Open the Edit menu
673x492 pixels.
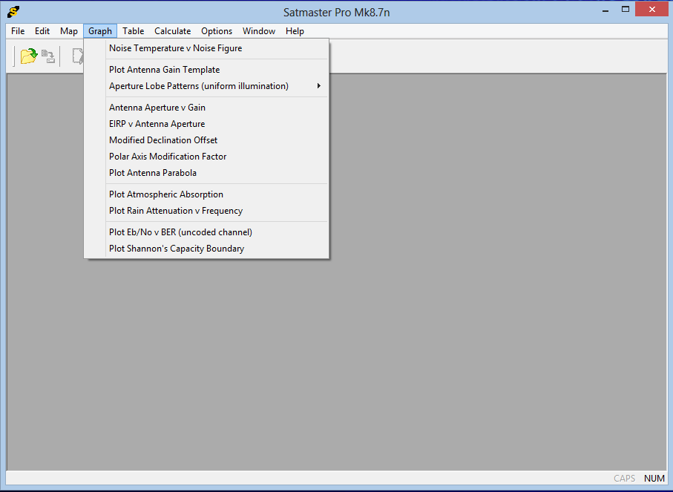42,31
